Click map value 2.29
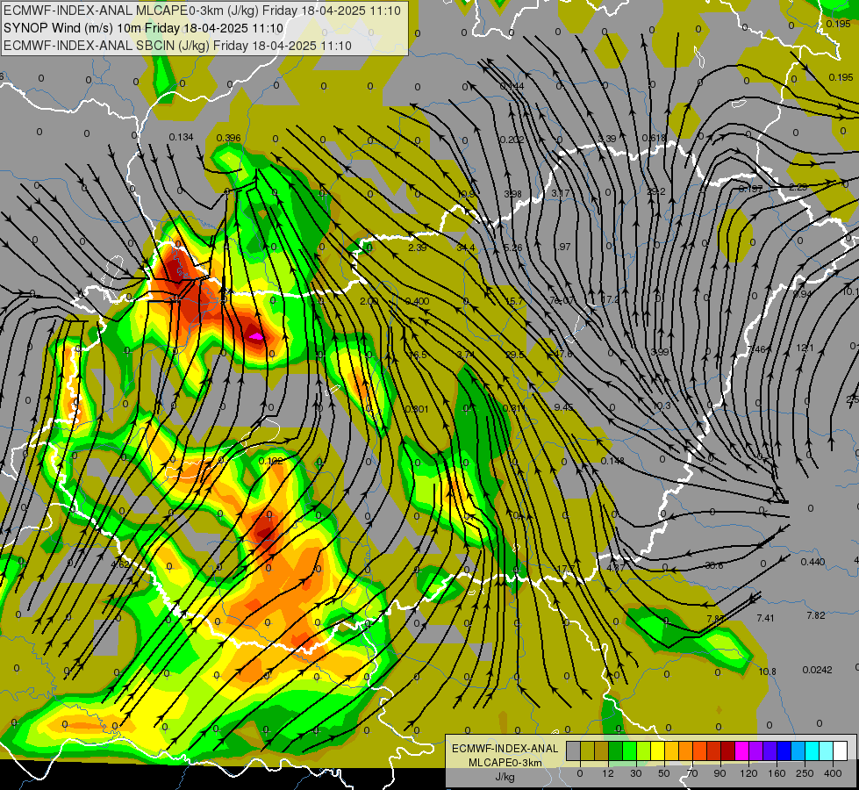This screenshot has width=859, height=790. click(x=798, y=187)
